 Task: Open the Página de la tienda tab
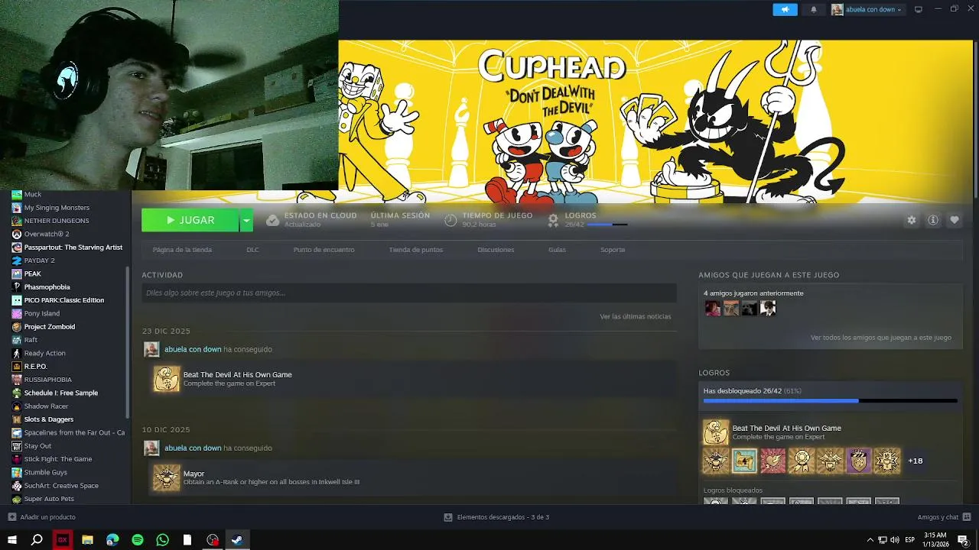click(182, 250)
